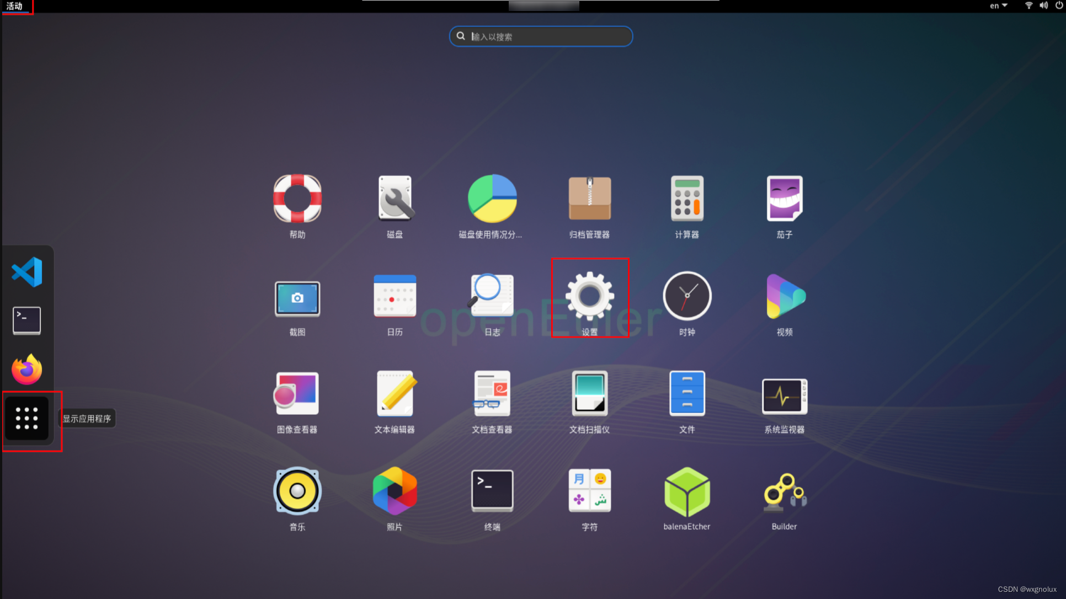Screen dimensions: 1066x599
Task: Launch Firefox from the dock
Action: pyautogui.click(x=26, y=369)
